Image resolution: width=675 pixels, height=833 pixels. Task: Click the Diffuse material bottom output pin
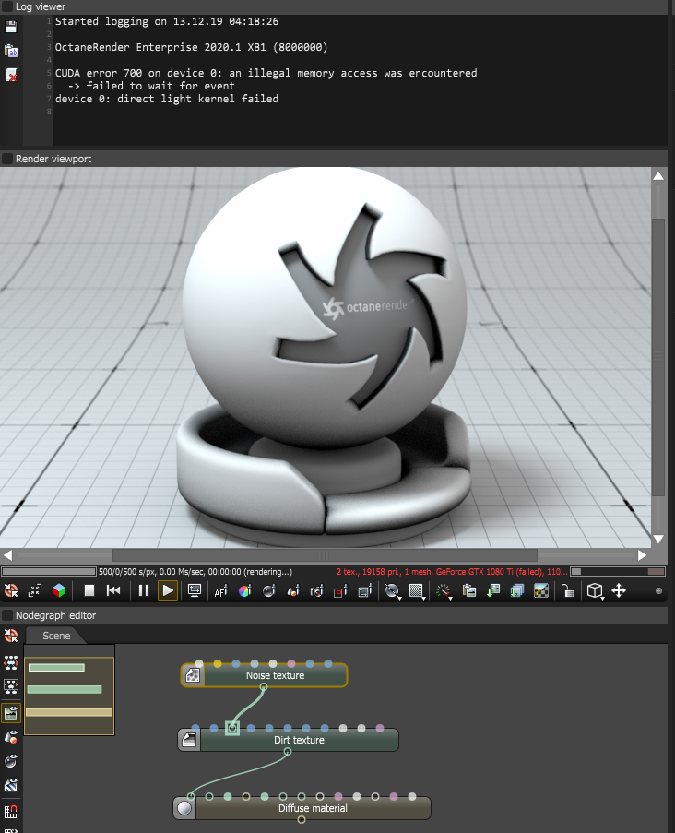click(x=302, y=820)
